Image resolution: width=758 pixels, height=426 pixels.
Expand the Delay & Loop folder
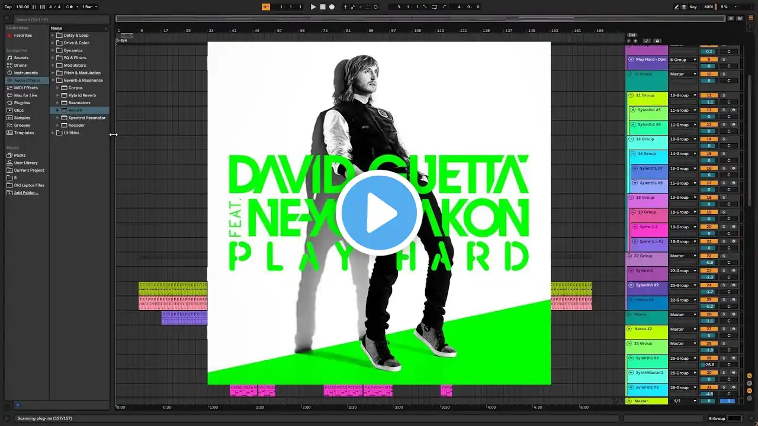(x=53, y=35)
